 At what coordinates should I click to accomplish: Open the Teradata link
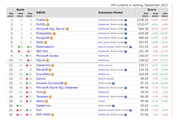pyautogui.click(x=42, y=96)
